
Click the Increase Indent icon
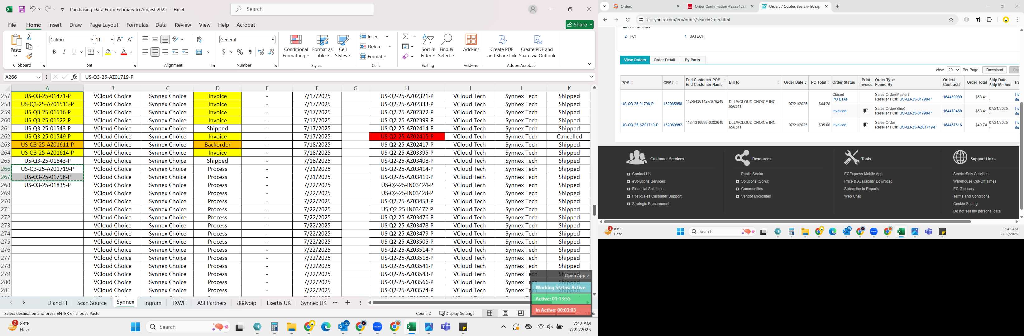click(185, 52)
